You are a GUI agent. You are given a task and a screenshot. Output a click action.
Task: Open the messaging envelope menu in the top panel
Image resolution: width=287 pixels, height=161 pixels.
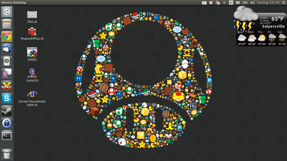point(238,3)
